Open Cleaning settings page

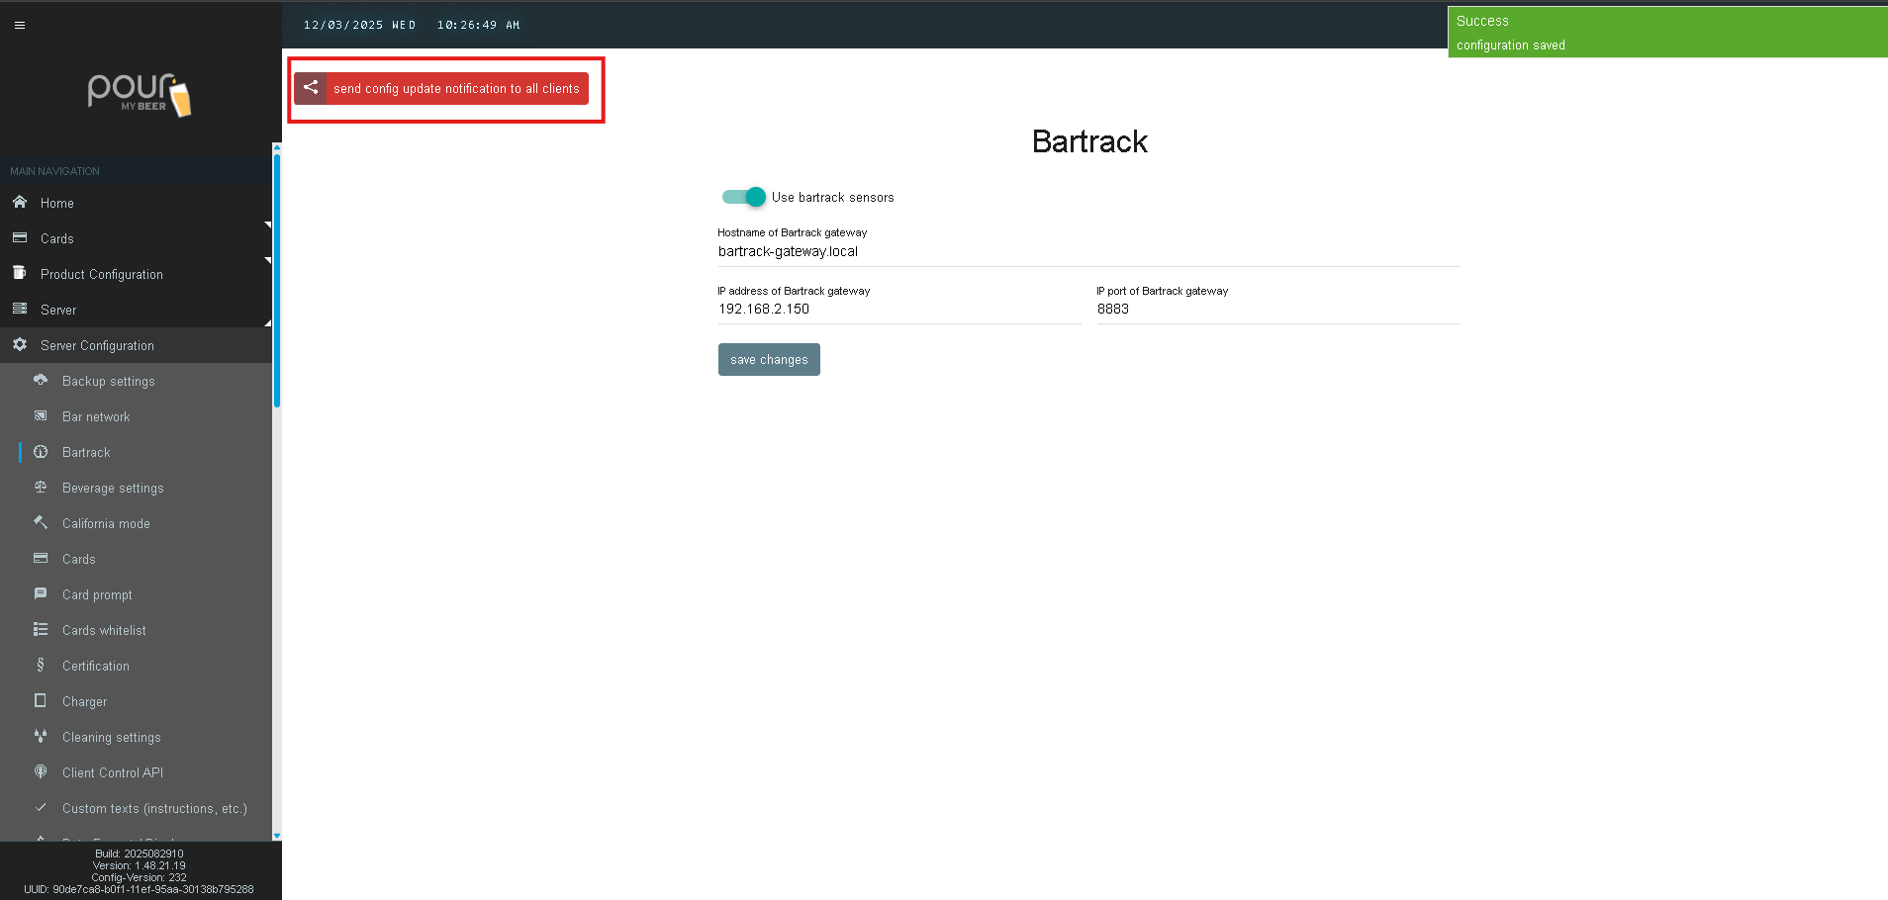pos(111,738)
